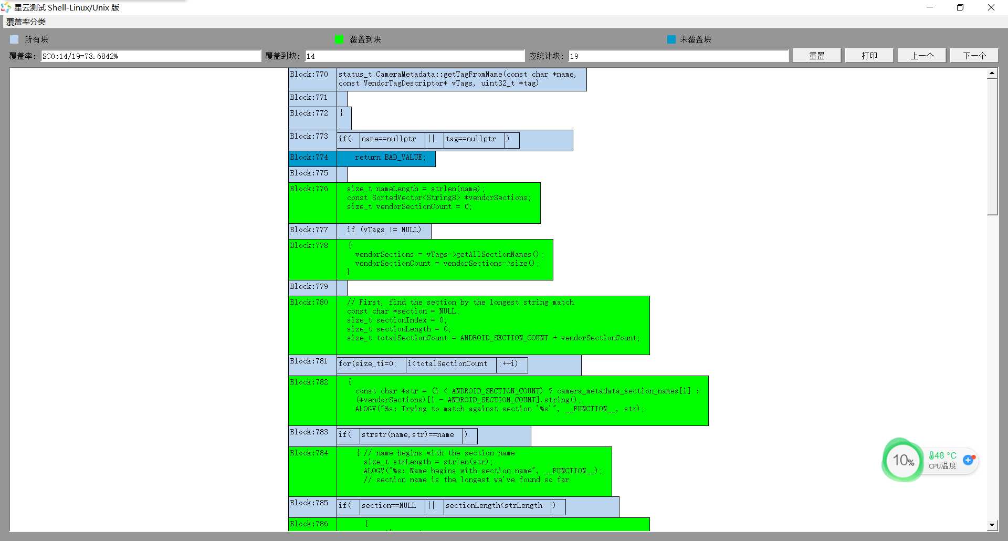Click the vertical scrollbar thumb
The width and height of the screenshot is (1008, 541).
[992, 147]
